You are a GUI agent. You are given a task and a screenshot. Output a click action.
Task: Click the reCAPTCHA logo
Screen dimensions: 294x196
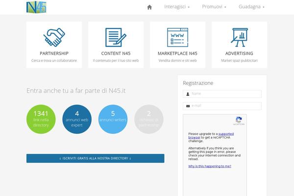point(239,120)
